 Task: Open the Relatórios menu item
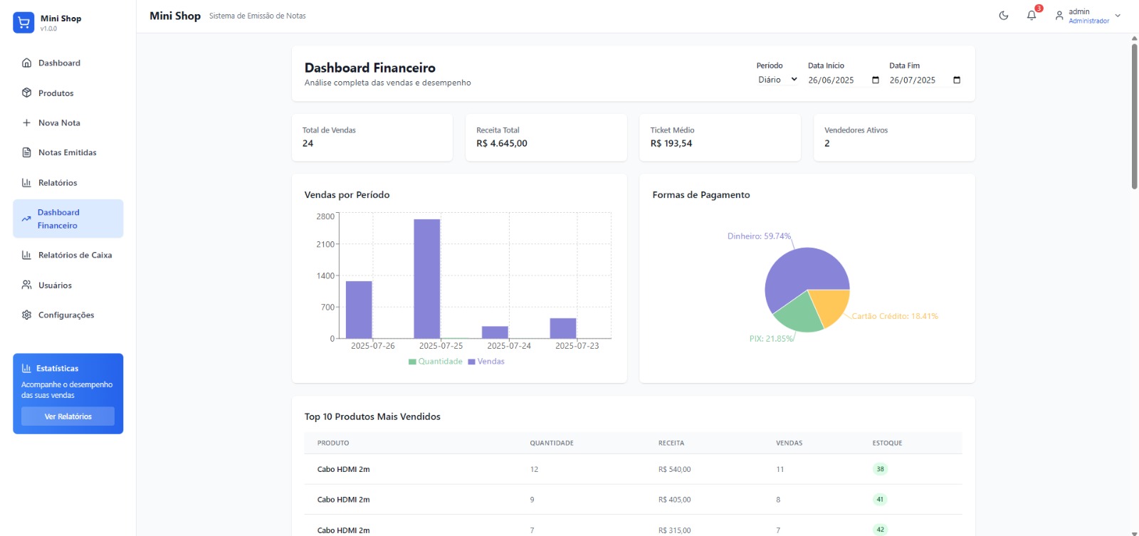pos(58,183)
